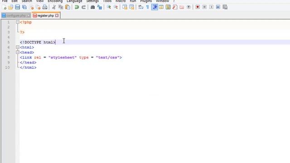Click the Save All icon
Image resolution: width=290 pixels, height=163 pixels.
coord(24,7)
